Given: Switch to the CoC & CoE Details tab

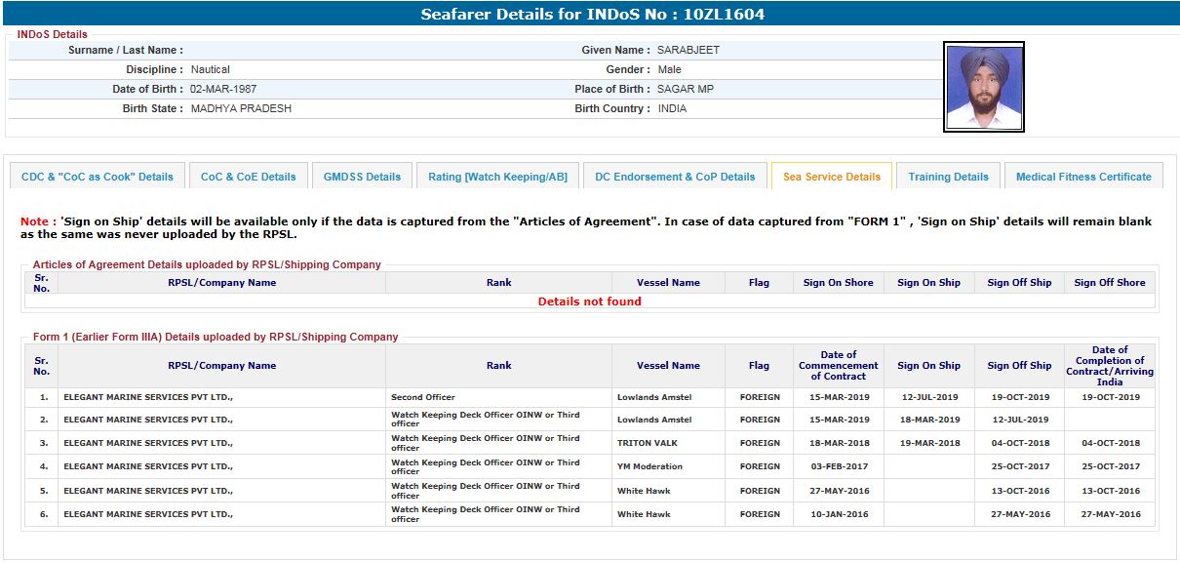Looking at the screenshot, I should pyautogui.click(x=248, y=177).
